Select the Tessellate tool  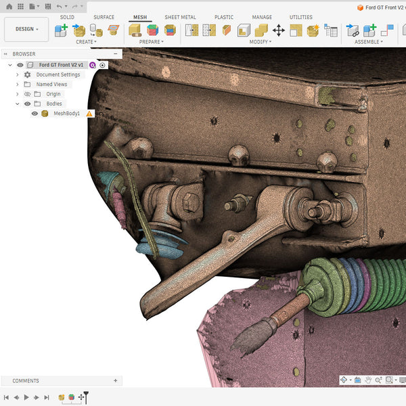pyautogui.click(x=96, y=30)
